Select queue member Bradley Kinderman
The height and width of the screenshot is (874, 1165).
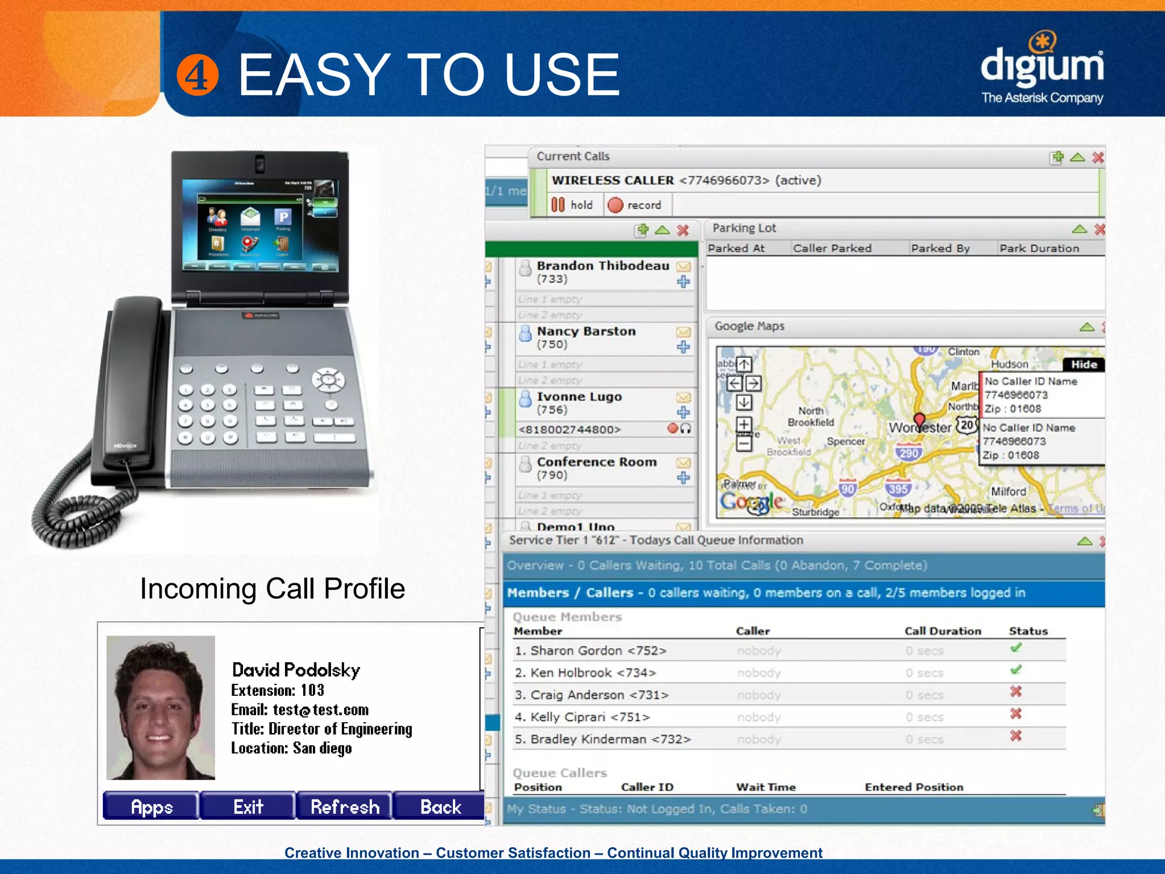click(789, 739)
